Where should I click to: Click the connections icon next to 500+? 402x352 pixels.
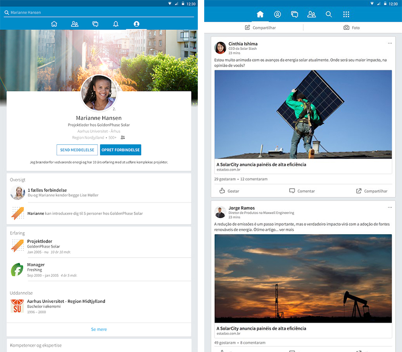[123, 137]
